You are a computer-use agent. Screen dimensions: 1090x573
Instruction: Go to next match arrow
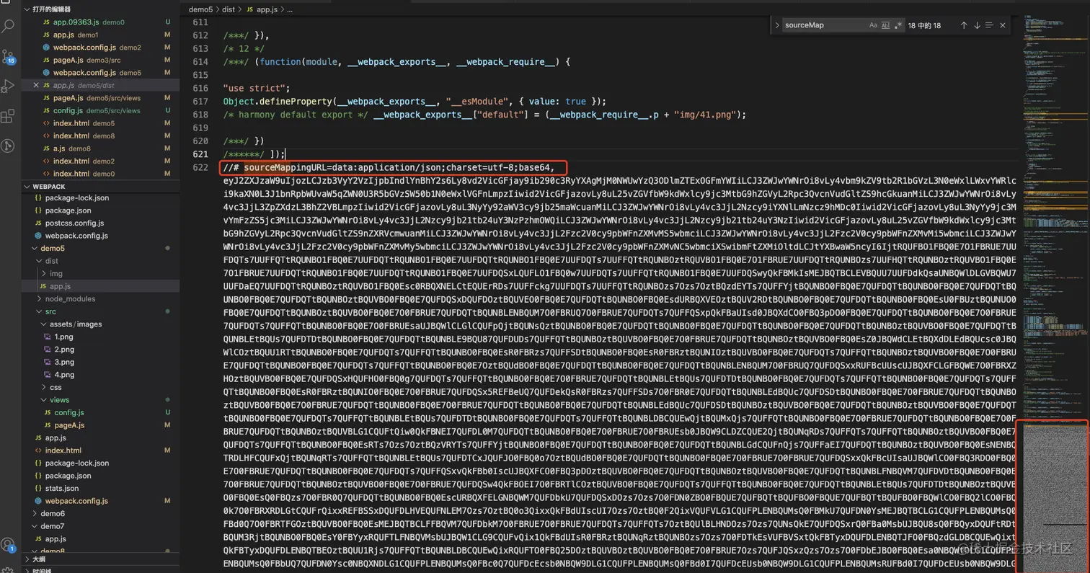point(977,25)
